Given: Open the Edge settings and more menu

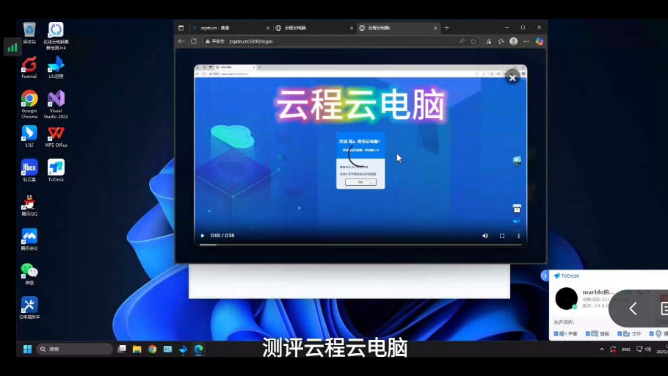Looking at the screenshot, I should tap(526, 41).
